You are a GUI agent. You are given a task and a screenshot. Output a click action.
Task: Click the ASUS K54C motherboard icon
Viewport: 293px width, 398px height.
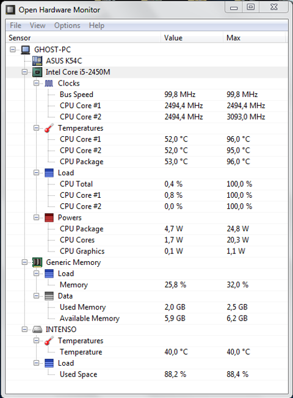37,60
